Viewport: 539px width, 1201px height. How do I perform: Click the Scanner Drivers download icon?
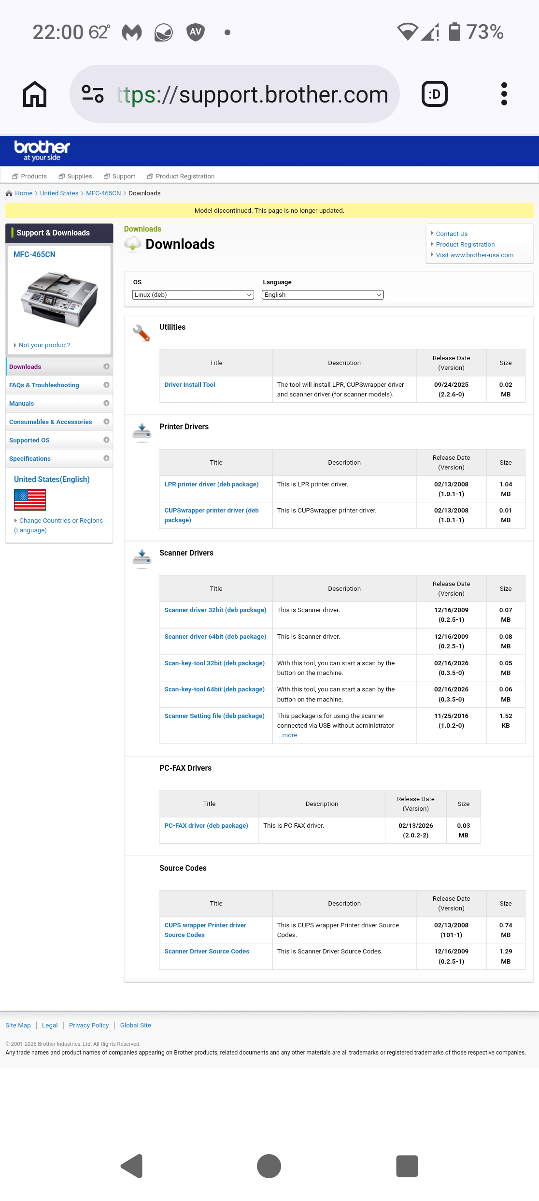pos(142,559)
